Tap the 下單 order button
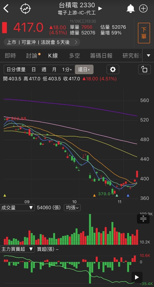Screen dimensions: 154x287 tap(144, 33)
